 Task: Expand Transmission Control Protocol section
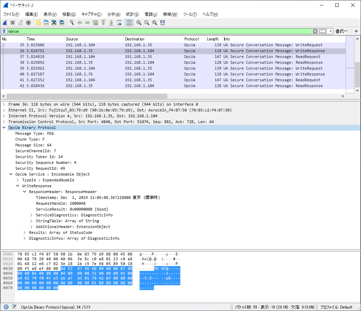pos(4,122)
